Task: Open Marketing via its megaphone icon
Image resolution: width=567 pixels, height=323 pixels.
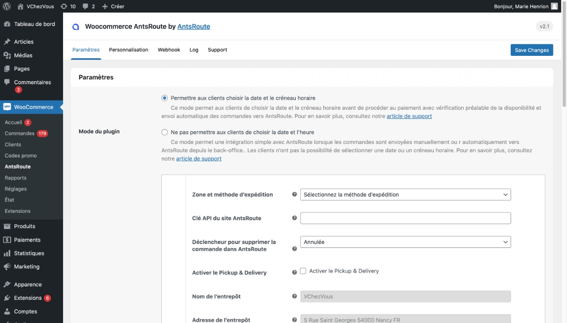Action: pyautogui.click(x=7, y=266)
